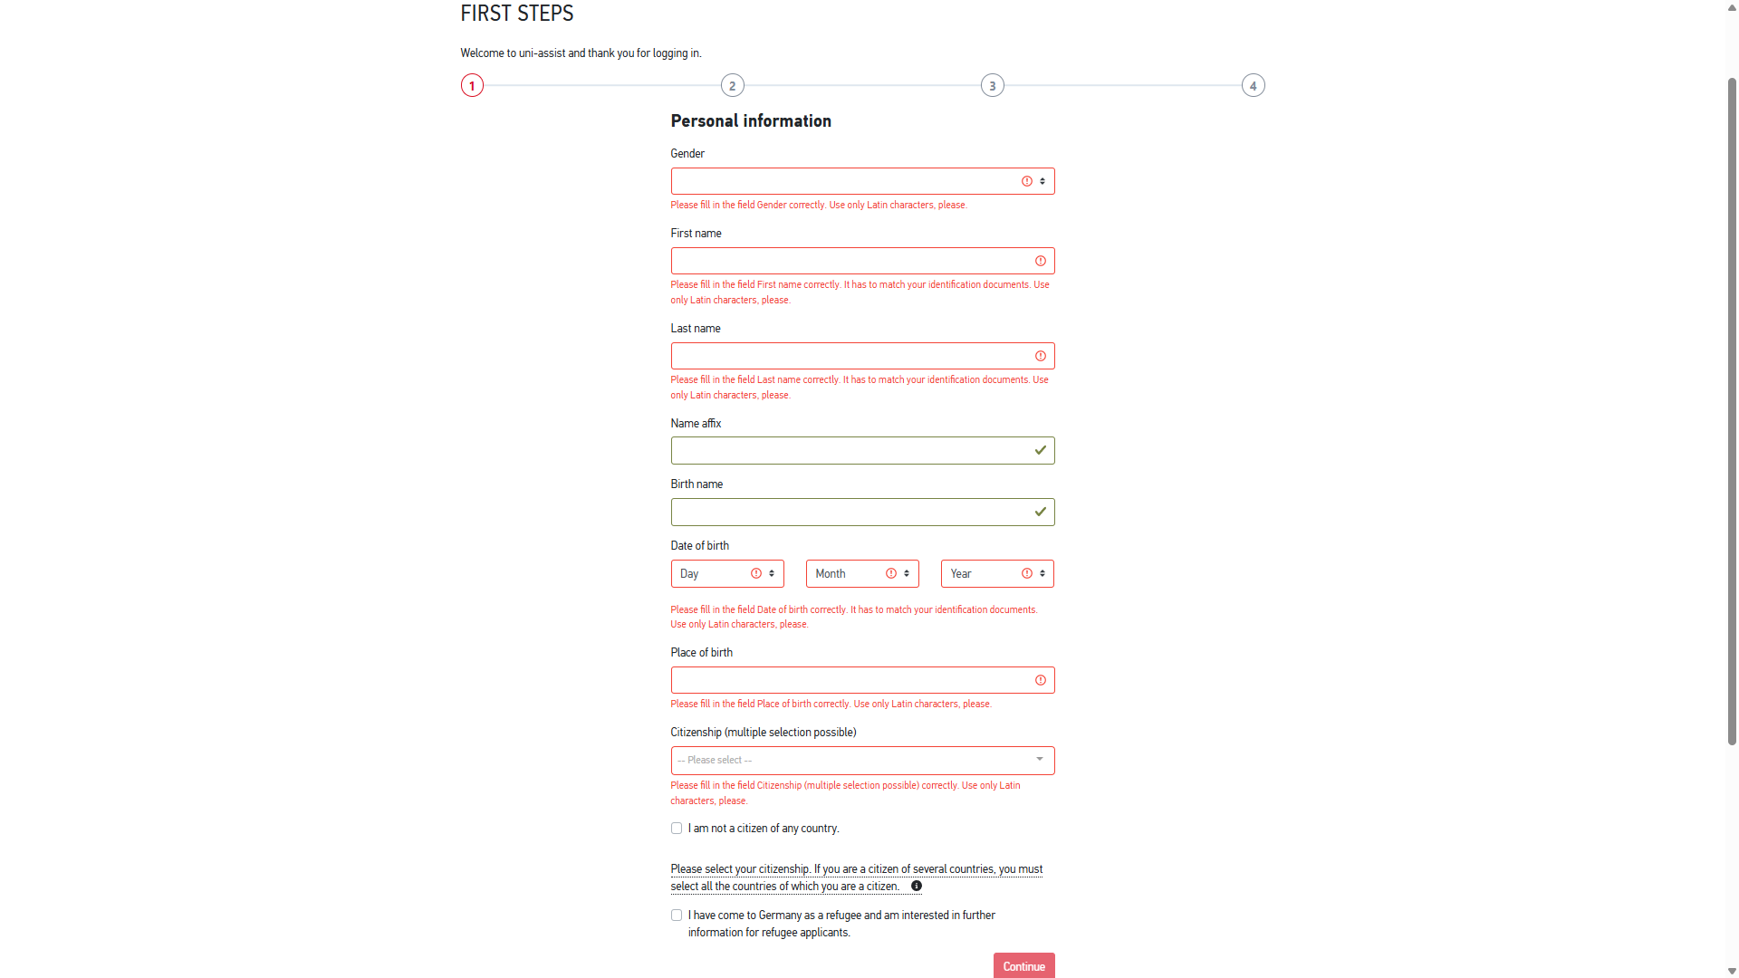Image resolution: width=1739 pixels, height=978 pixels.
Task: Enable the refugee information checkbox
Action: (x=677, y=916)
